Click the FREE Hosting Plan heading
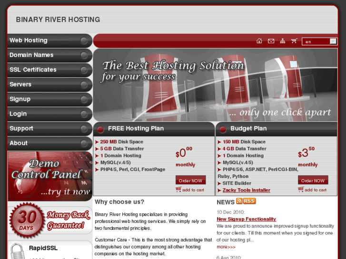This screenshot has height=259, width=346. tap(136, 128)
